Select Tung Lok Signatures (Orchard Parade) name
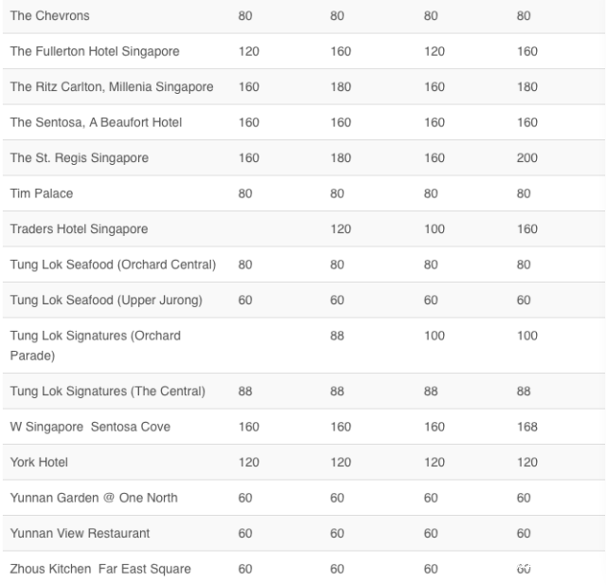606x585 pixels. (95, 345)
